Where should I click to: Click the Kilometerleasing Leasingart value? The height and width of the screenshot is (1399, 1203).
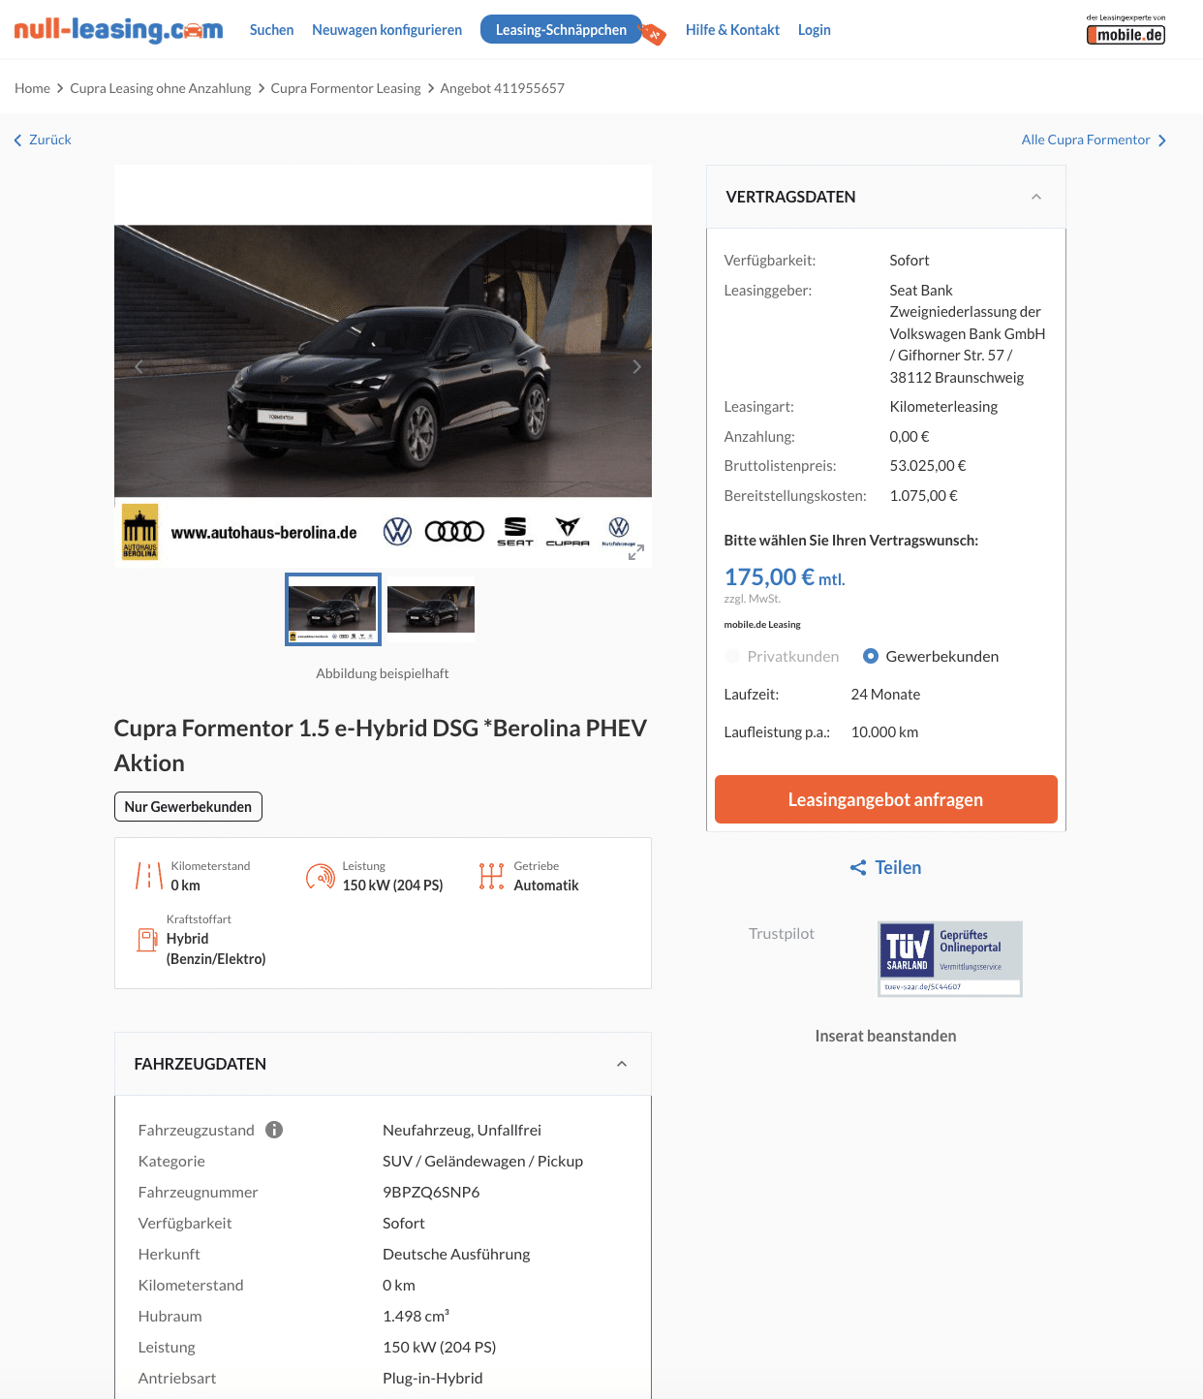pyautogui.click(x=943, y=407)
